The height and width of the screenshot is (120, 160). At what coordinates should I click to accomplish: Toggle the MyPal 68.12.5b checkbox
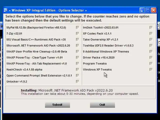pyautogui.click(x=77, y=27)
